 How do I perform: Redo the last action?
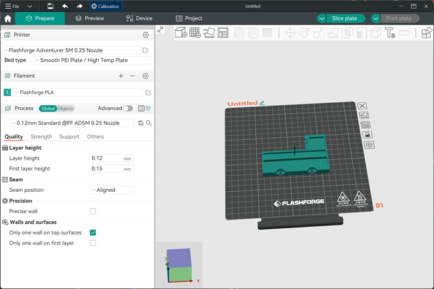tap(79, 6)
